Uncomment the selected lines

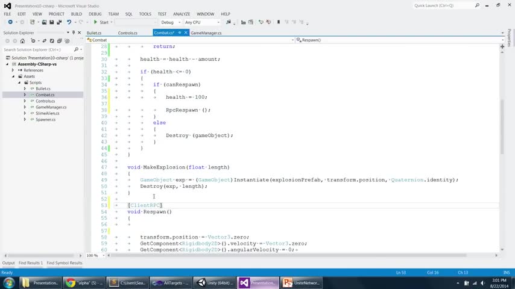(268, 22)
